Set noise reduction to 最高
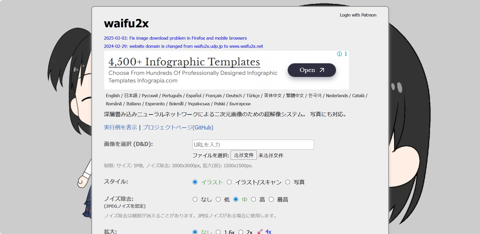This screenshot has width=480, height=234. (271, 199)
